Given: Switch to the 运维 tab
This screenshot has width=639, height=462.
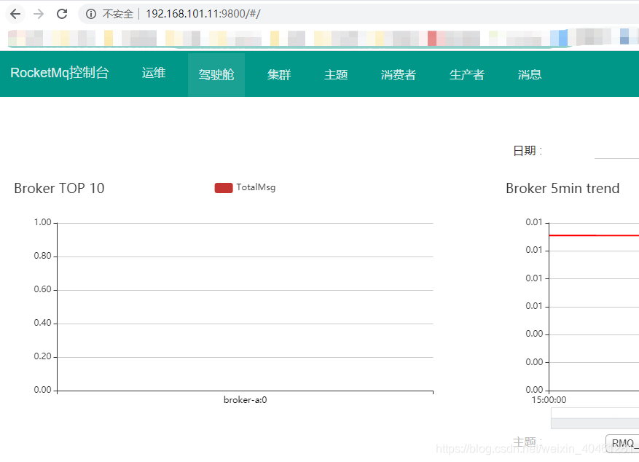Looking at the screenshot, I should tap(153, 74).
